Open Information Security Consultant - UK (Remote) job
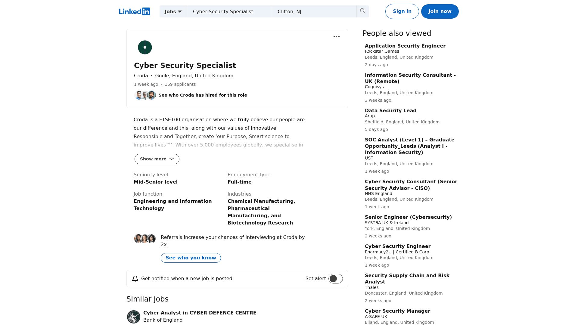The height and width of the screenshot is (325, 578). [410, 78]
